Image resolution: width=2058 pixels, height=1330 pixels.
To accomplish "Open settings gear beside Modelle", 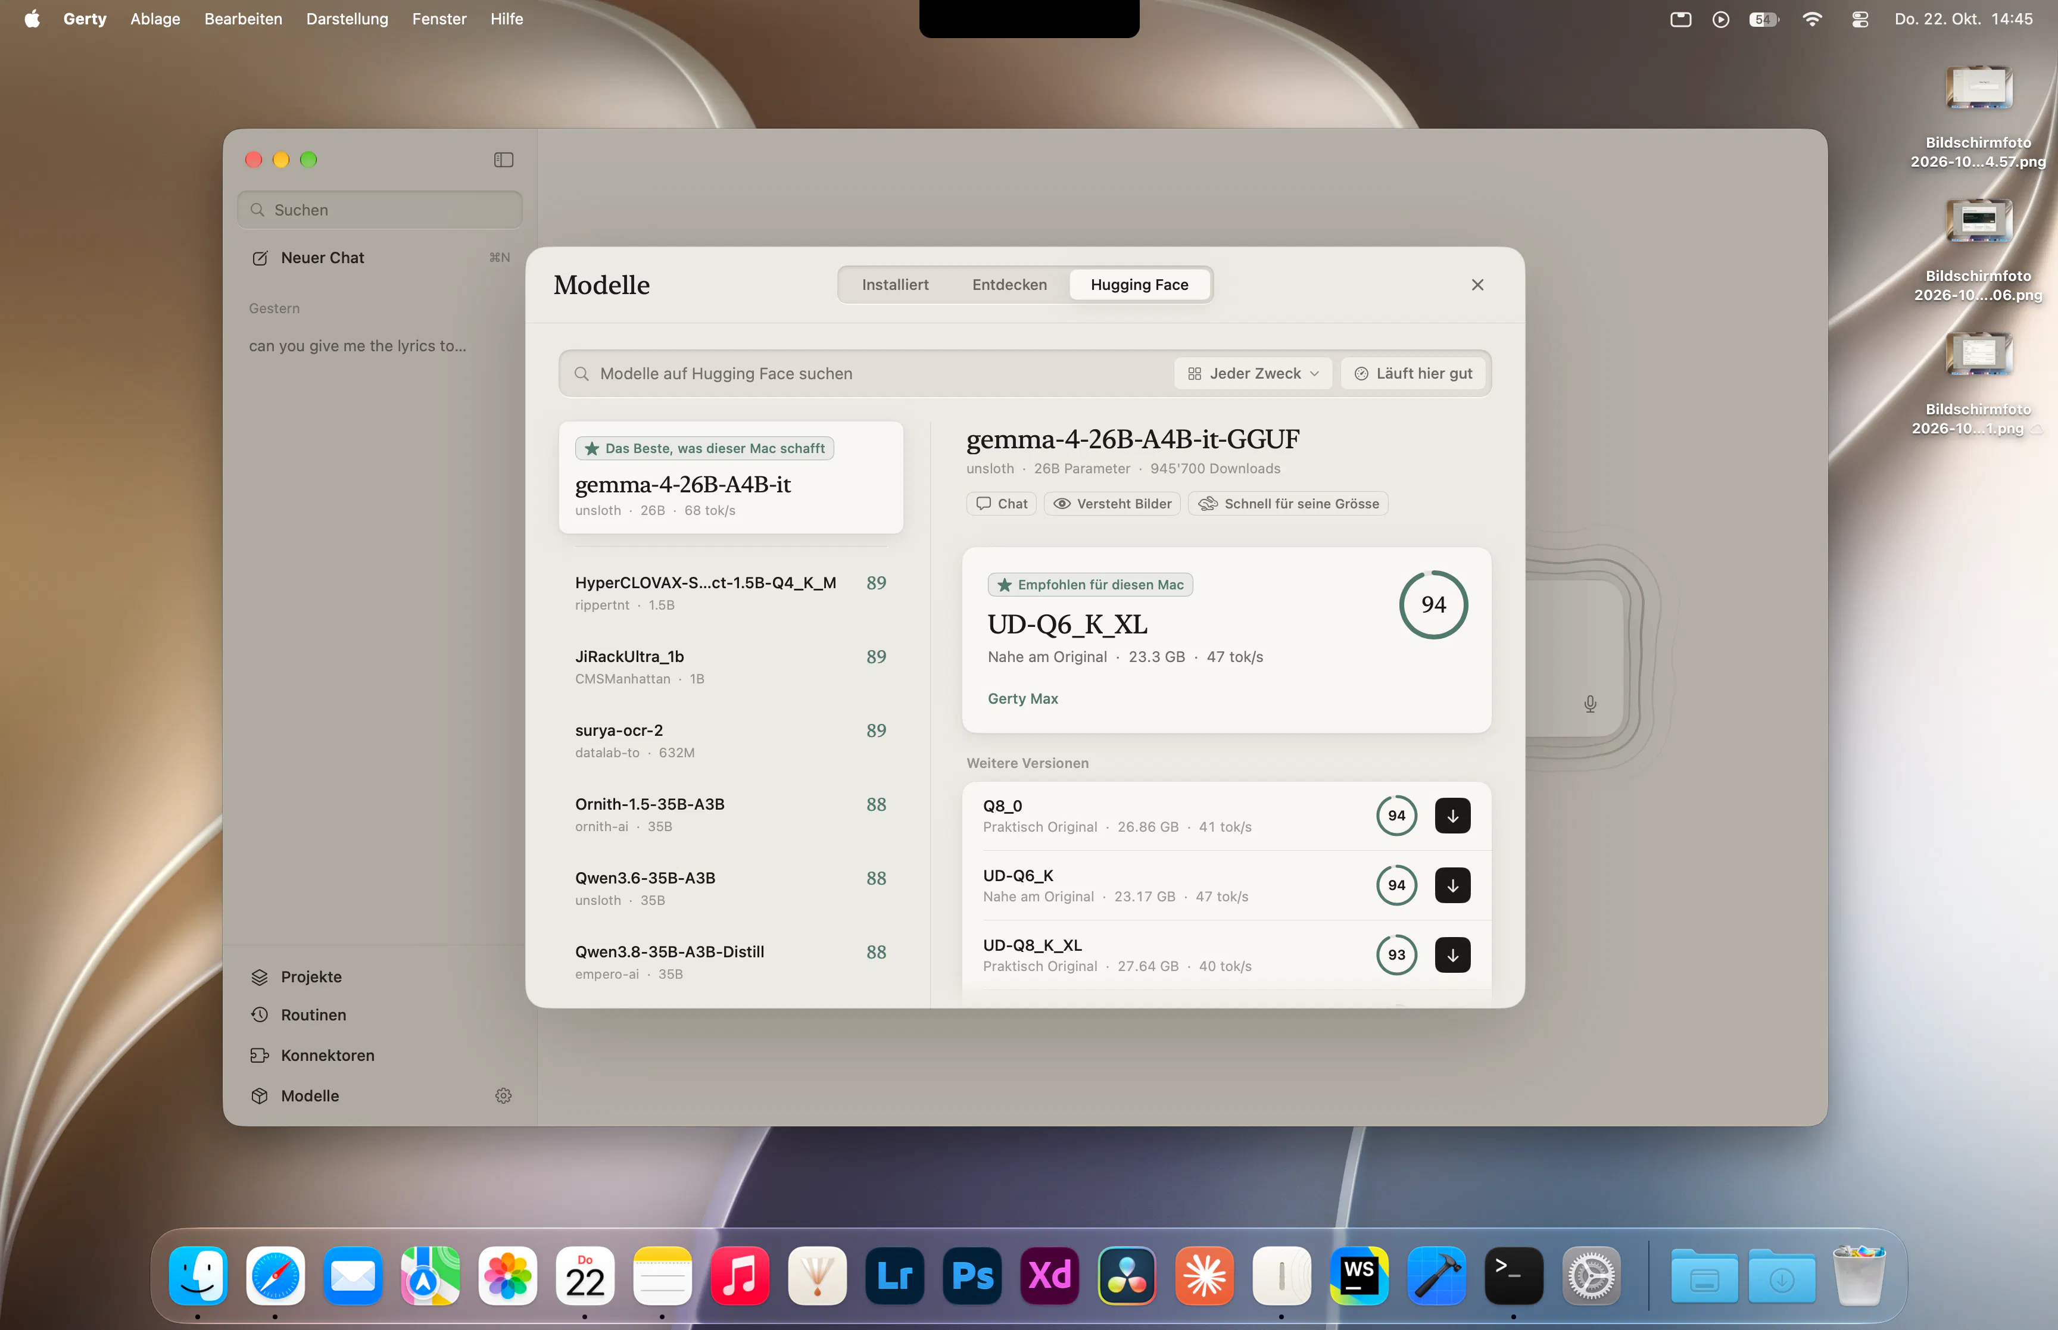I will [504, 1095].
